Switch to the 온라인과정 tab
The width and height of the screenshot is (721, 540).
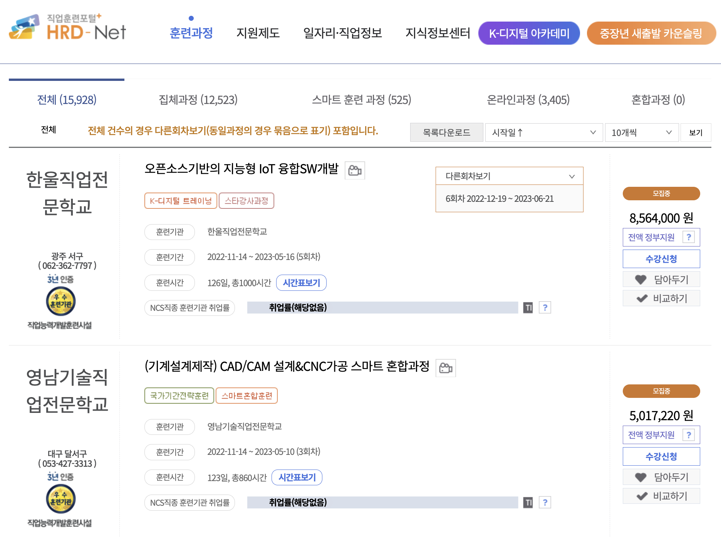click(x=528, y=100)
